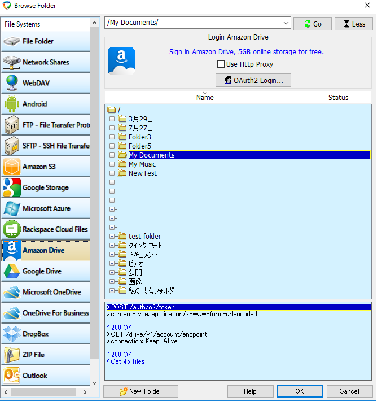Open the Network Shares icon
The height and width of the screenshot is (410, 382).
point(11,62)
